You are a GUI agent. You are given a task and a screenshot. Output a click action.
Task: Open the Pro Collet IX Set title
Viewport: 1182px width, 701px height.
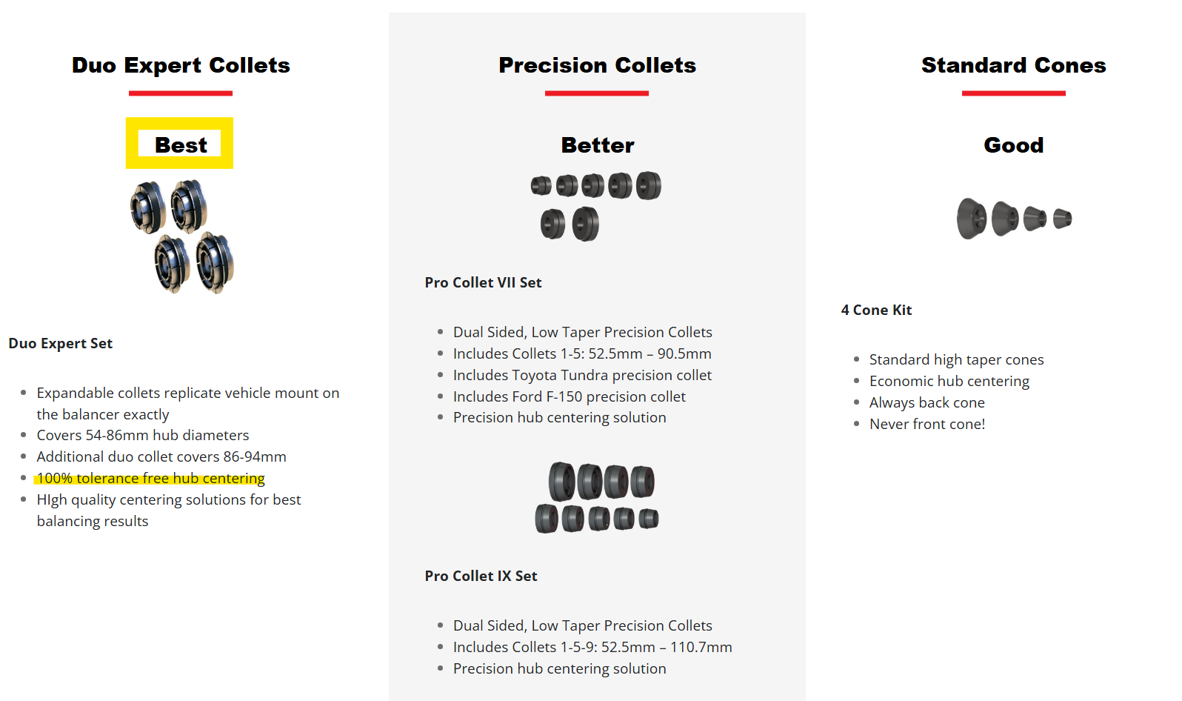tap(481, 576)
